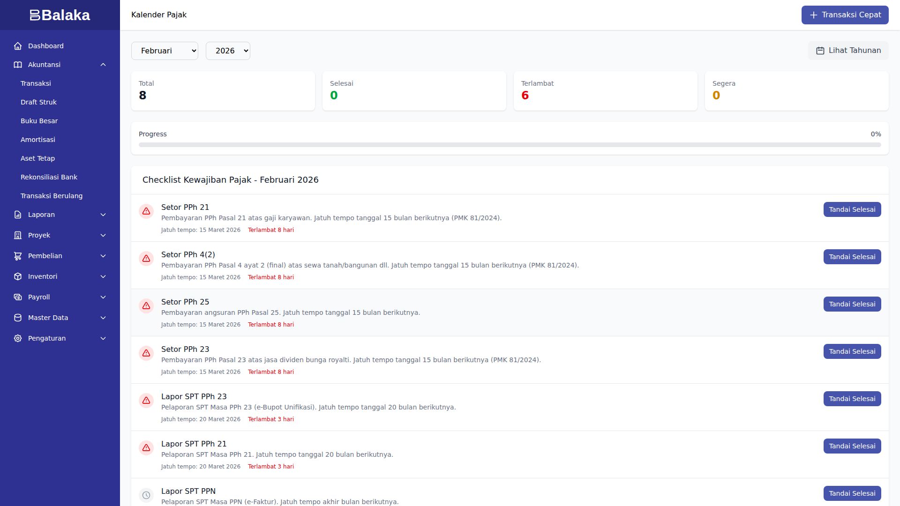The image size is (900, 506).
Task: Click the Proyek building icon
Action: pyautogui.click(x=18, y=235)
